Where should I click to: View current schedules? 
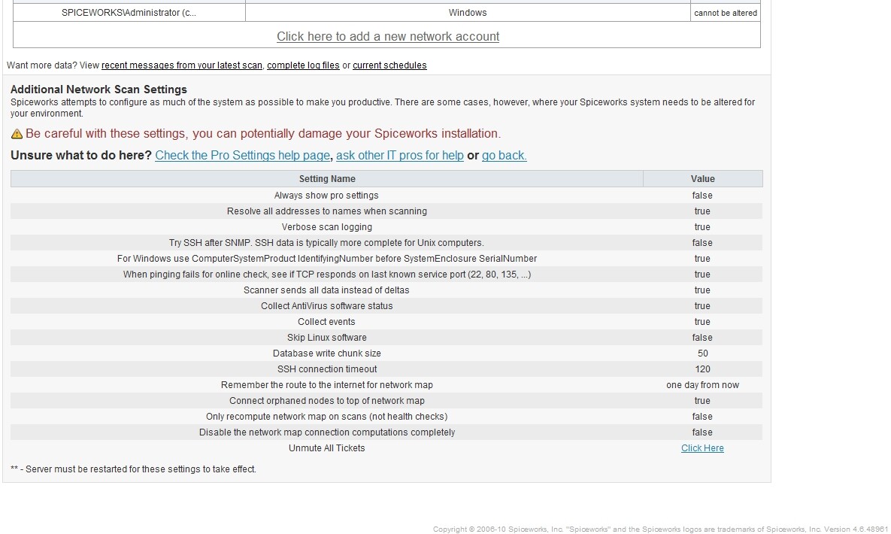[389, 65]
